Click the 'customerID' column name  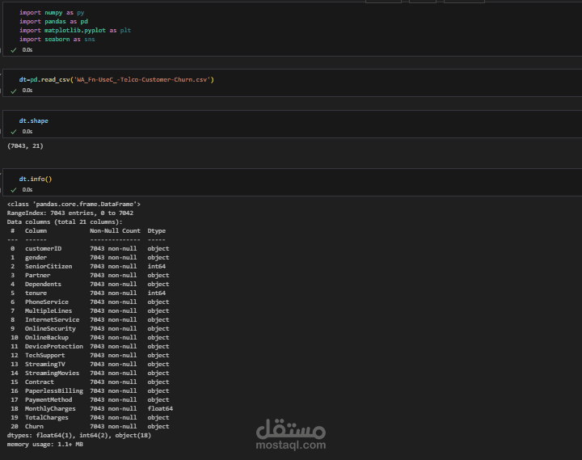[x=43, y=249]
